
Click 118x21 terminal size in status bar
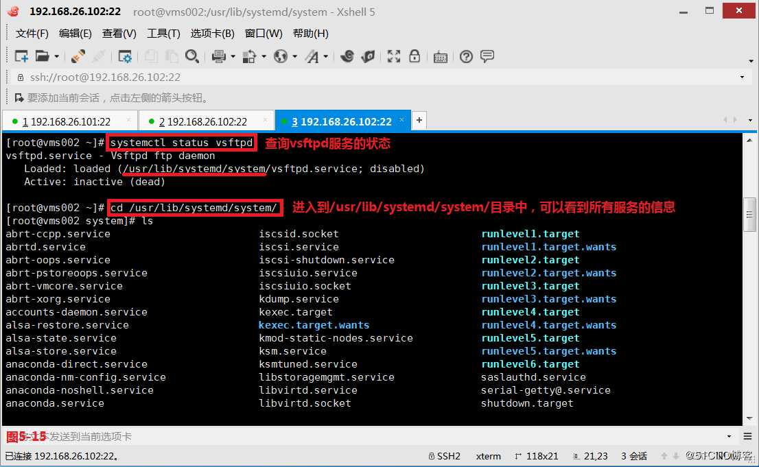537,456
